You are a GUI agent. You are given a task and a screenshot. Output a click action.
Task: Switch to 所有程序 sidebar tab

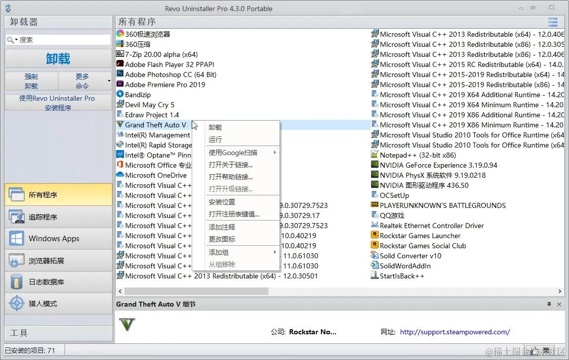[59, 194]
